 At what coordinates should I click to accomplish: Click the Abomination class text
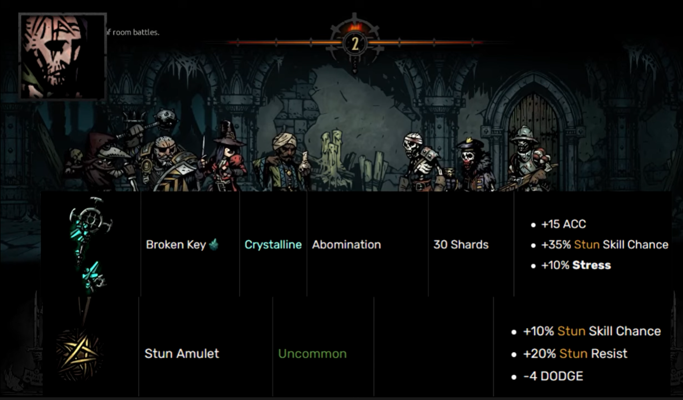346,245
